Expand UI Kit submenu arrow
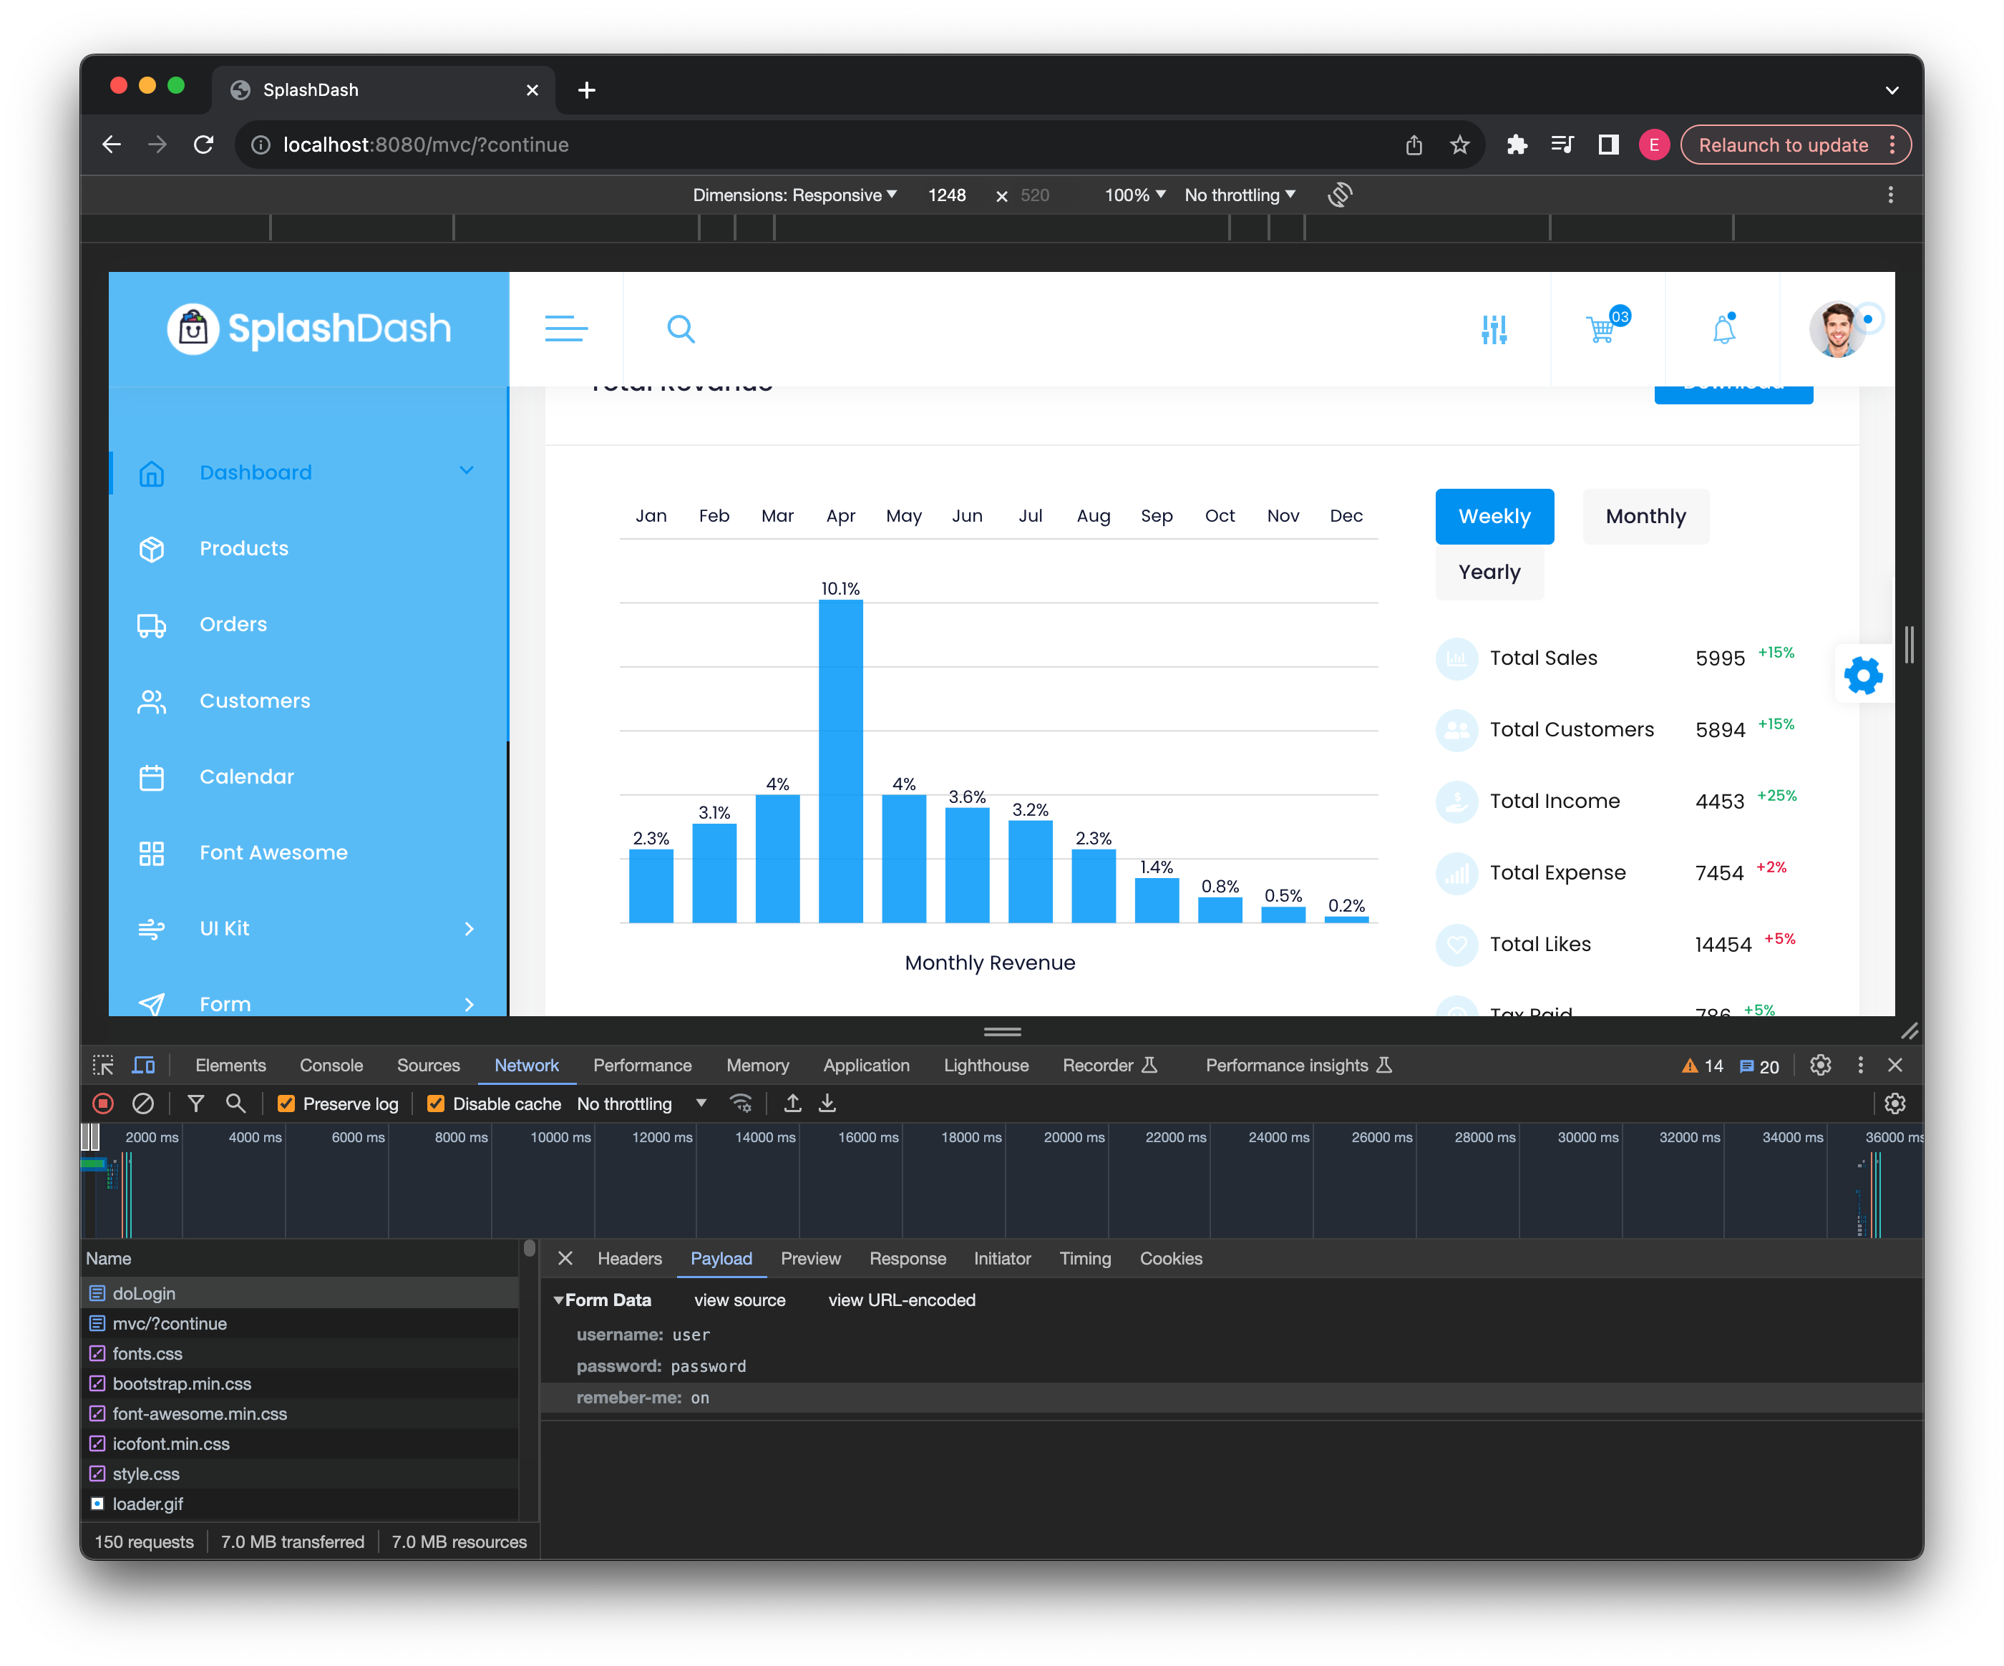2004x1666 pixels. 469,930
